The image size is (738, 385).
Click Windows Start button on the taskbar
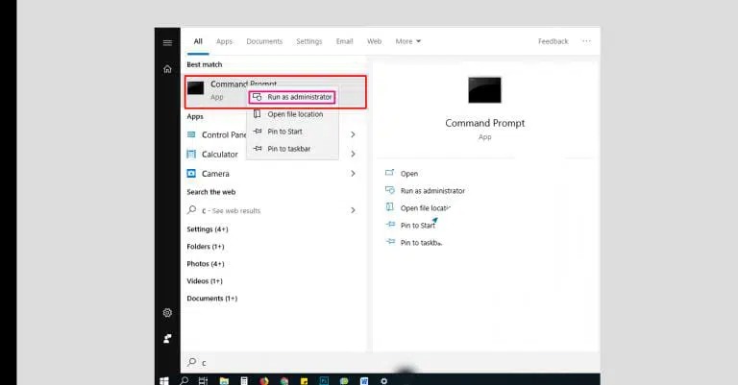(163, 381)
